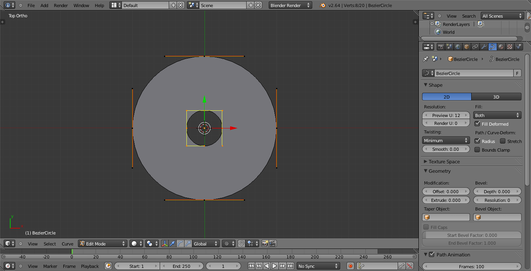Open the Render menu
The height and width of the screenshot is (271, 531).
[61, 5]
